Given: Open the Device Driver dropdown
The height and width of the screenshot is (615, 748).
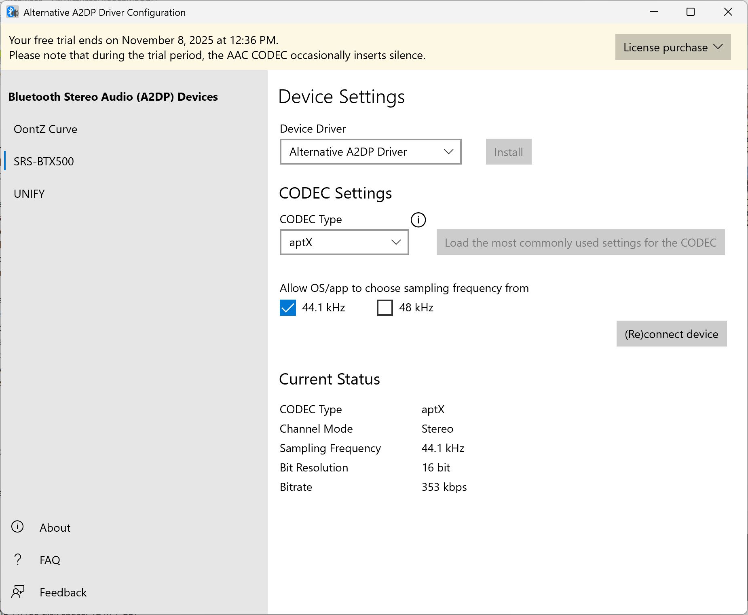Looking at the screenshot, I should (370, 152).
